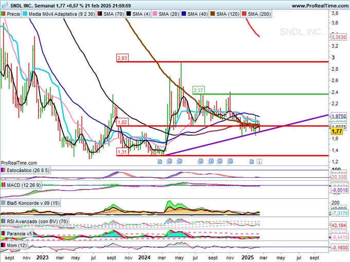
Task: Open the document icon left of the greyed arrow icon
Action: click(x=251, y=161)
